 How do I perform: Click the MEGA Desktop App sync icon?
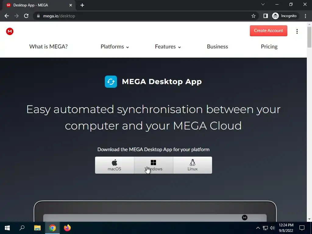click(x=111, y=82)
